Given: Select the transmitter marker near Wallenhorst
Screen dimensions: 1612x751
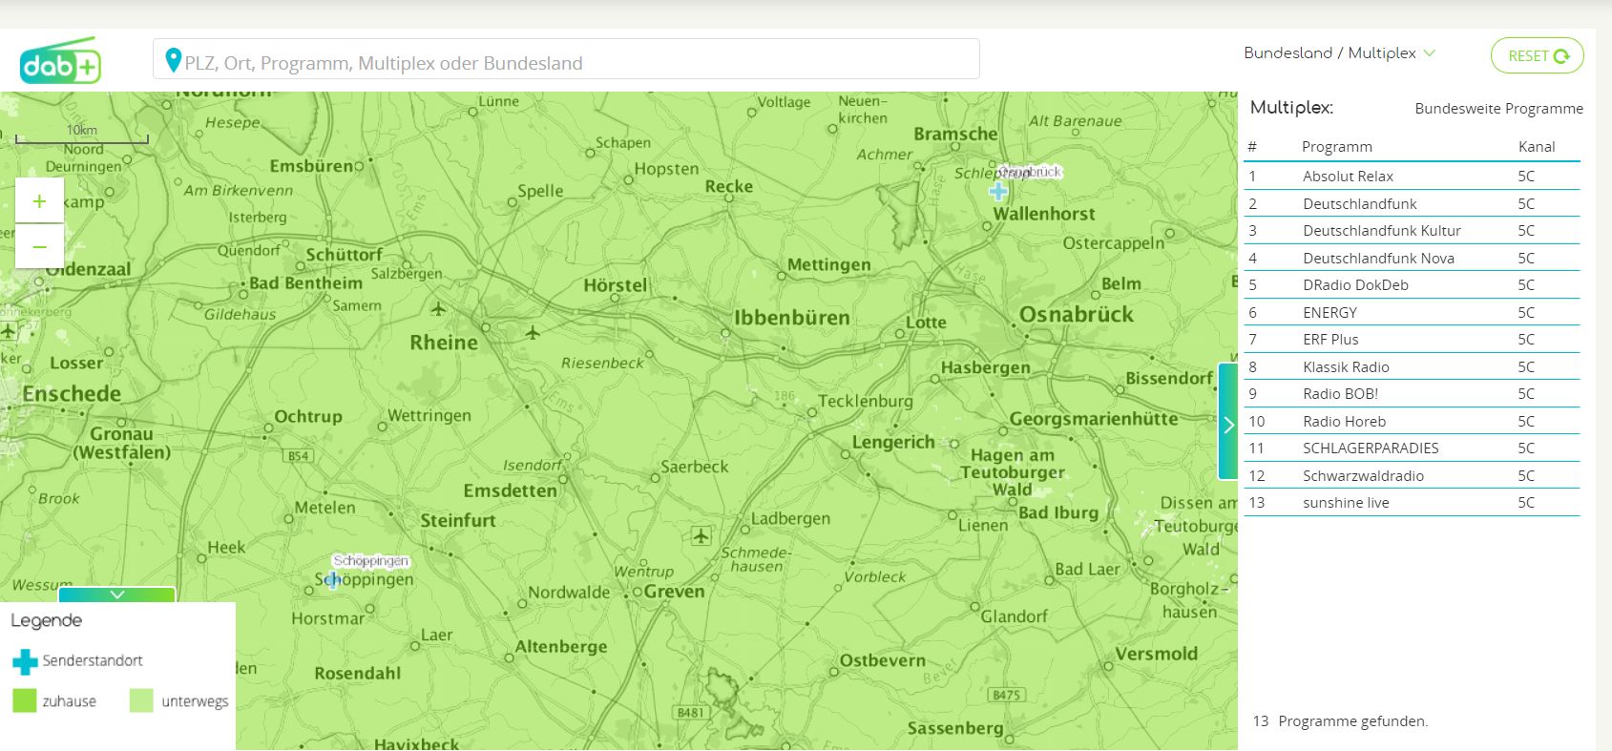Looking at the screenshot, I should point(998,191).
